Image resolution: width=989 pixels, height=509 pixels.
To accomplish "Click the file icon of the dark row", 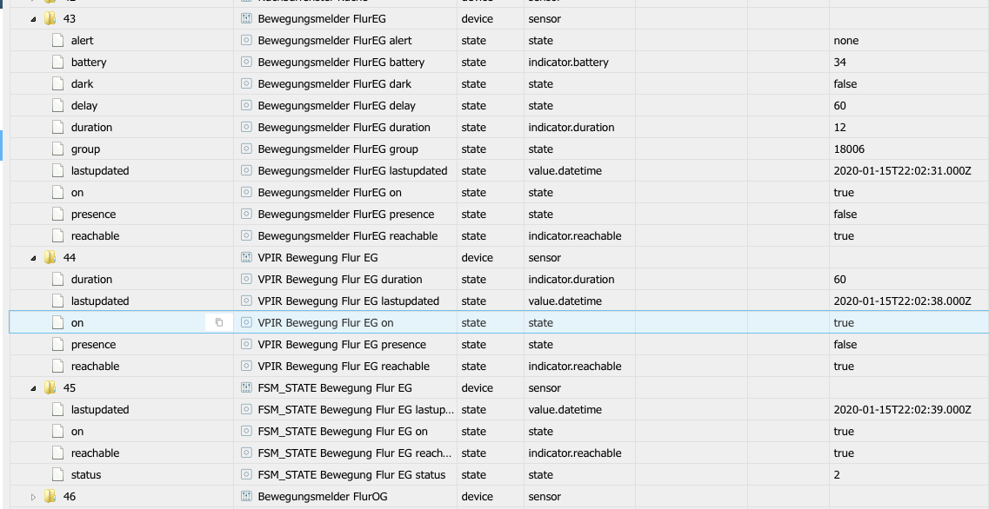I will coord(58,83).
